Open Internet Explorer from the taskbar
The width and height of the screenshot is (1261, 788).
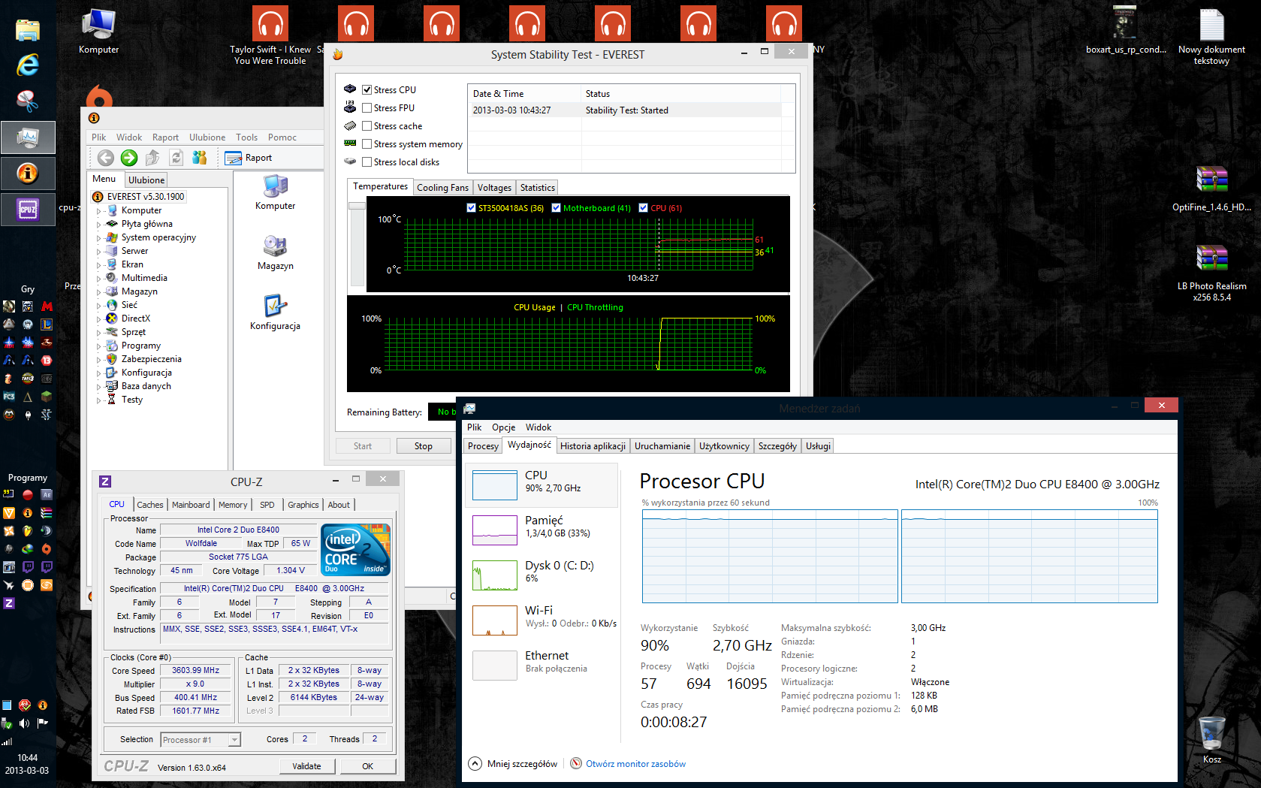[28, 65]
